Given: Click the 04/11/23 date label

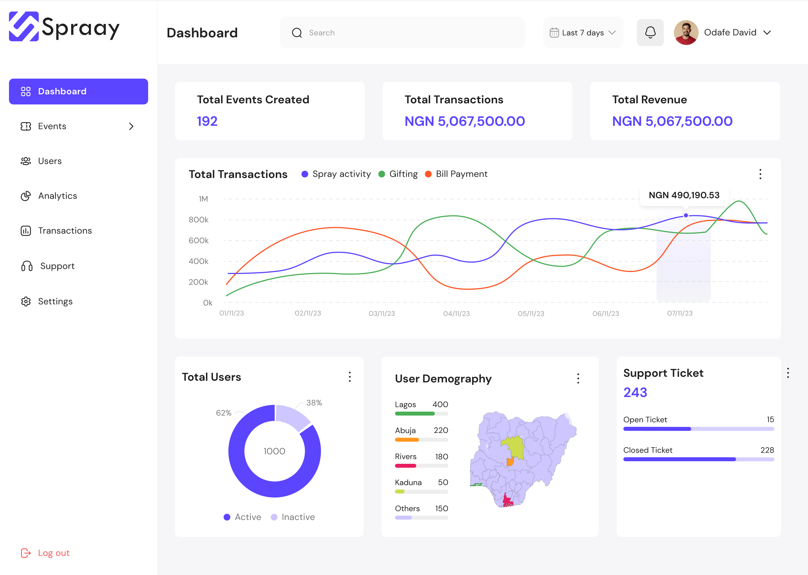Looking at the screenshot, I should click(x=456, y=314).
